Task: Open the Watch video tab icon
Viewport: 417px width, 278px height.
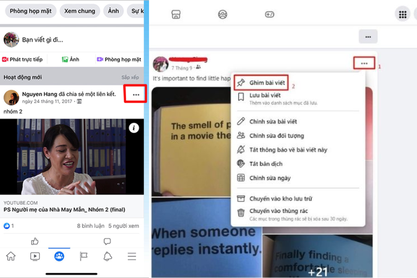Action: click(x=35, y=257)
